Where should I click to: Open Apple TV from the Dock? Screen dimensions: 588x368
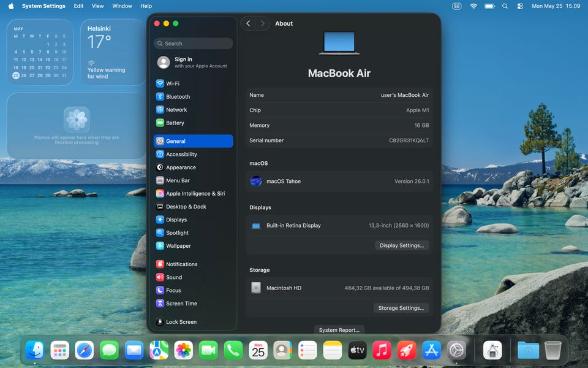357,350
